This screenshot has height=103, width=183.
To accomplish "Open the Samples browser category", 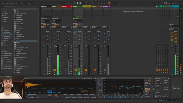I will (x=6, y=45).
